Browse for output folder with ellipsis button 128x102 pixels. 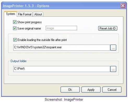113,69
